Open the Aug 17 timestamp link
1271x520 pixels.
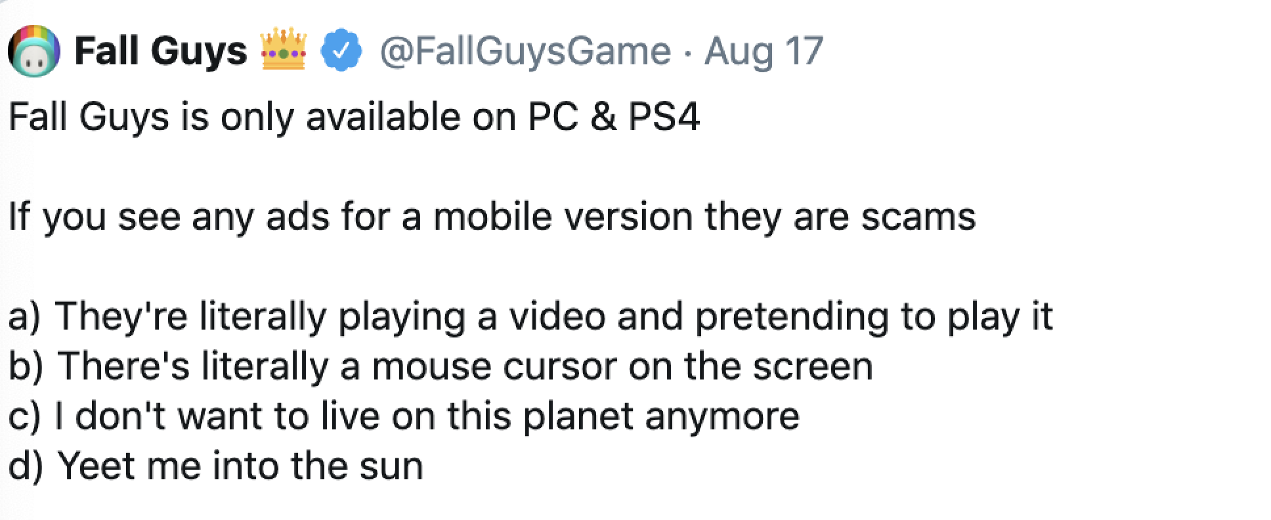pyautogui.click(x=764, y=51)
